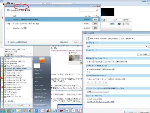The height and width of the screenshot is (113, 150).
Task: Click the custom feed text field
Action: (112, 54)
